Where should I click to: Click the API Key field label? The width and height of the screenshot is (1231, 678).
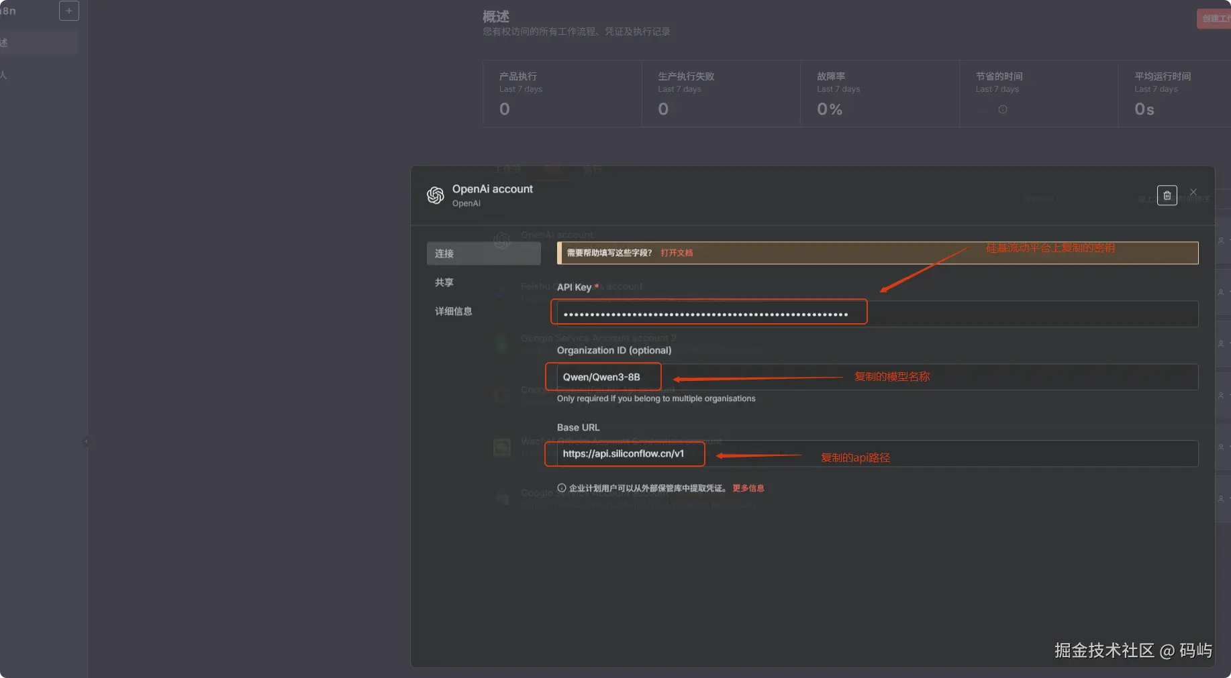[575, 287]
